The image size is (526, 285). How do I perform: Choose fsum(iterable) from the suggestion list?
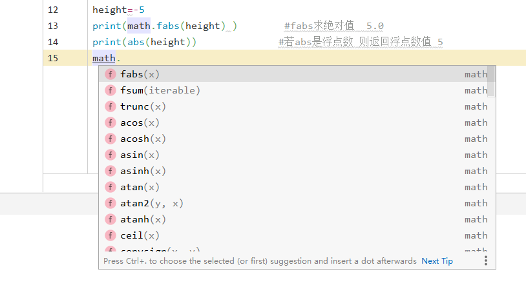point(160,90)
